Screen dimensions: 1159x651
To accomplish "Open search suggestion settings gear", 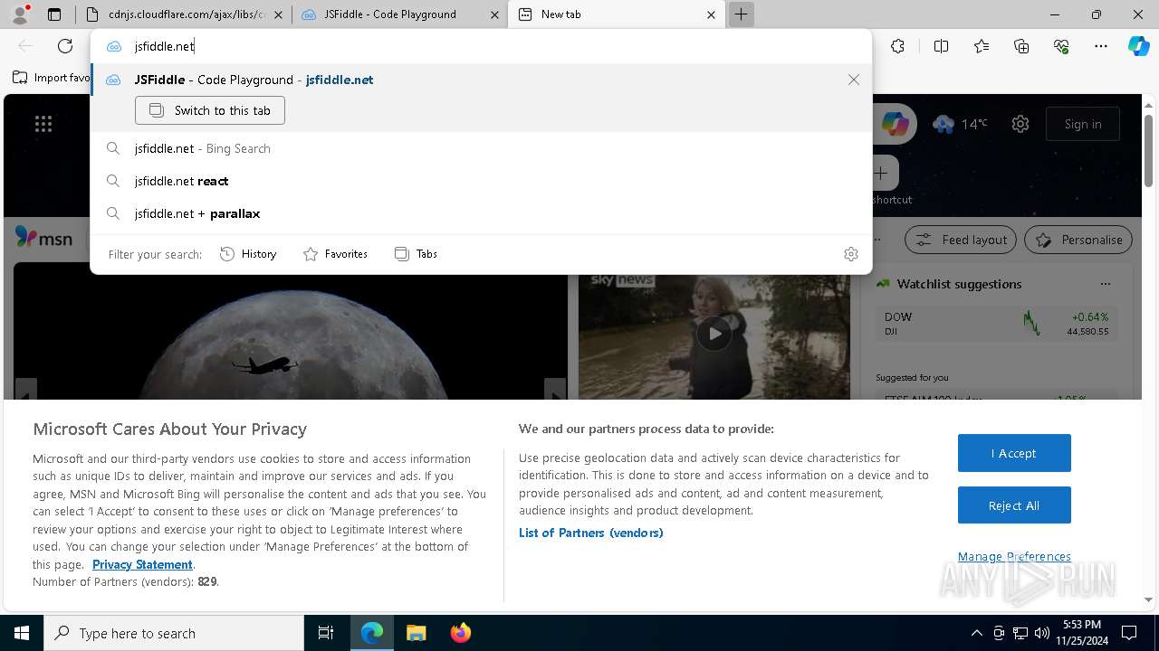I will pyautogui.click(x=851, y=254).
